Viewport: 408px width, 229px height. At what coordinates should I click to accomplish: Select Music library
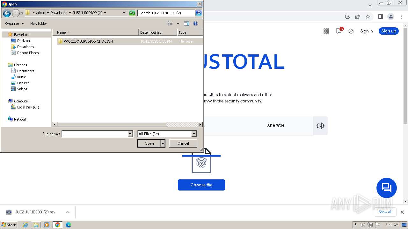click(x=21, y=77)
